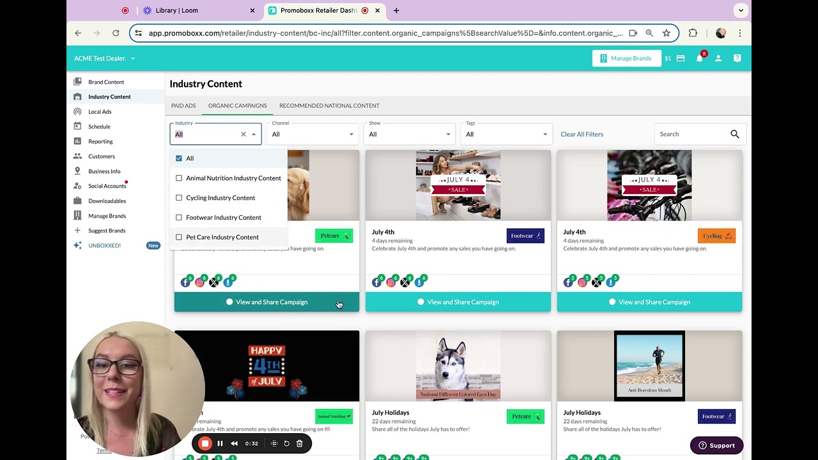Click the Support button

(x=716, y=445)
